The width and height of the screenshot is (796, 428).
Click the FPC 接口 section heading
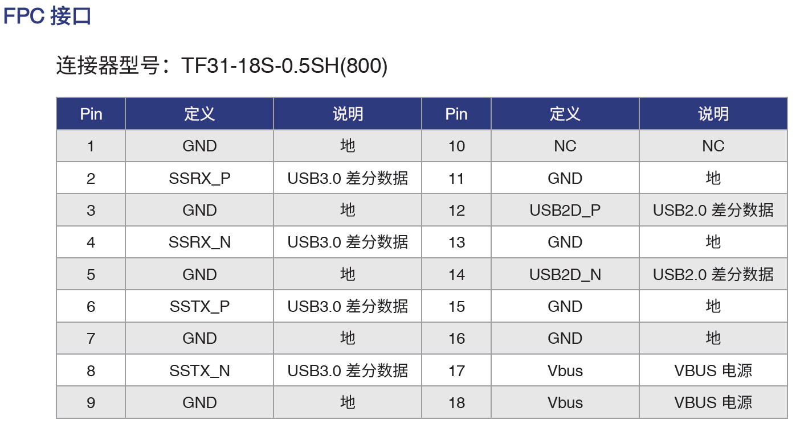[x=47, y=16]
